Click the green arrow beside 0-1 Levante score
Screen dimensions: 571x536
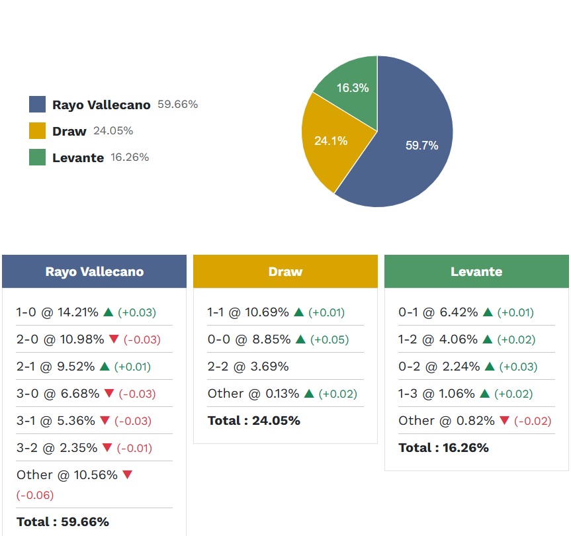[487, 312]
